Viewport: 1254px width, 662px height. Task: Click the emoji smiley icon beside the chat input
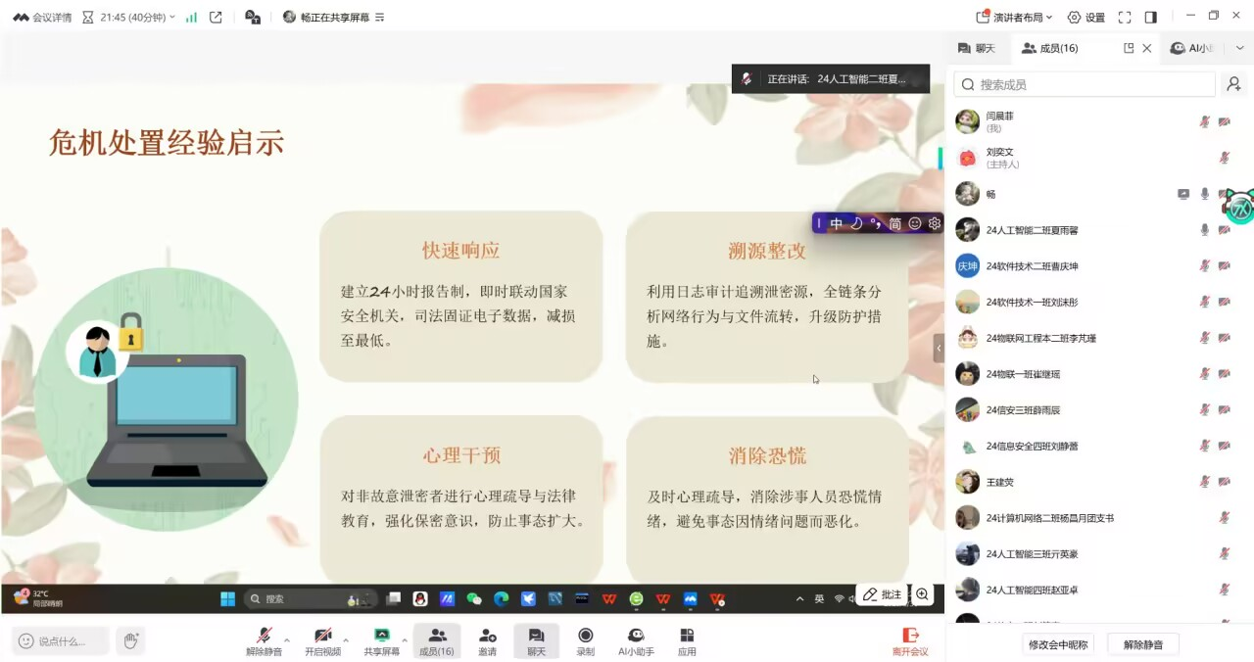point(25,641)
